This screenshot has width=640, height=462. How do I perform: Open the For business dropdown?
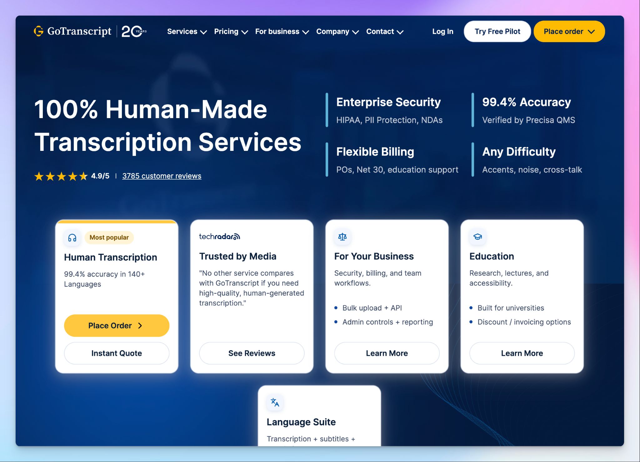(282, 32)
